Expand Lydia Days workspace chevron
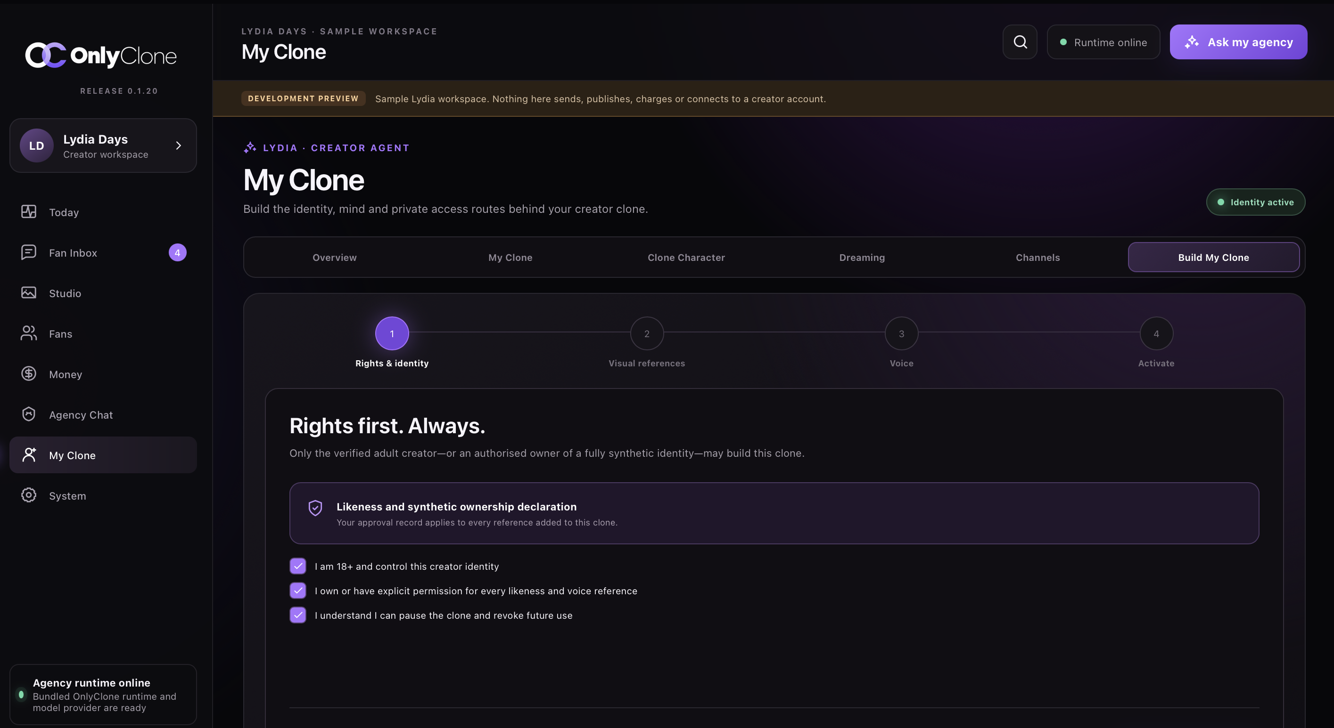The width and height of the screenshot is (1334, 728). 178,146
